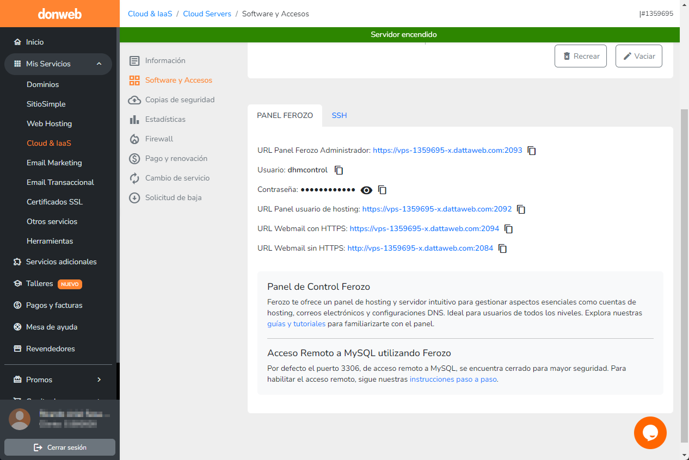Open the Panel Ferozo Administrador port 2093 link
The height and width of the screenshot is (460, 689).
[447, 151]
